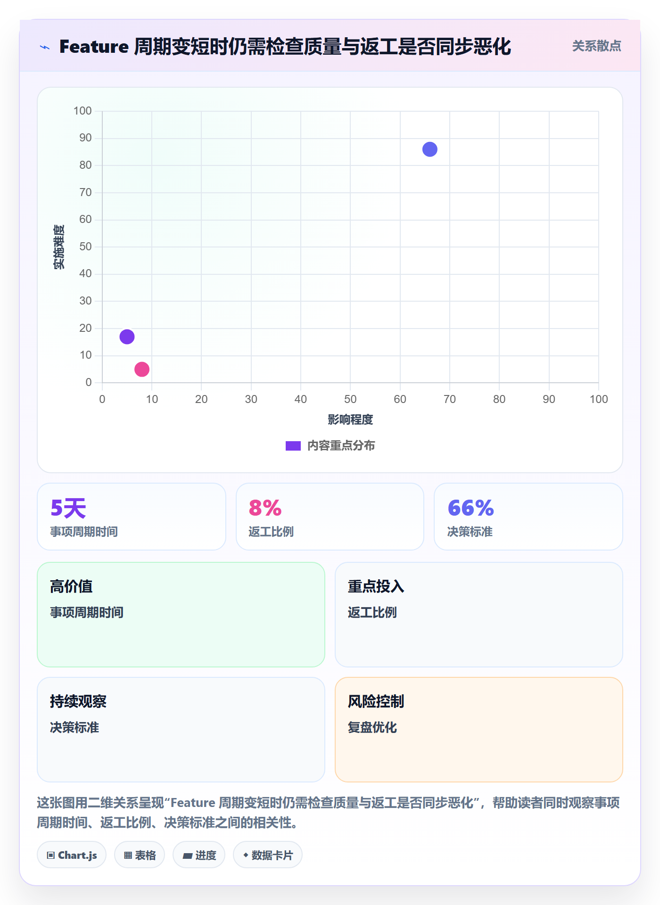660x905 pixels.
Task: Click the Feature 周期变短 heading title
Action: [285, 47]
